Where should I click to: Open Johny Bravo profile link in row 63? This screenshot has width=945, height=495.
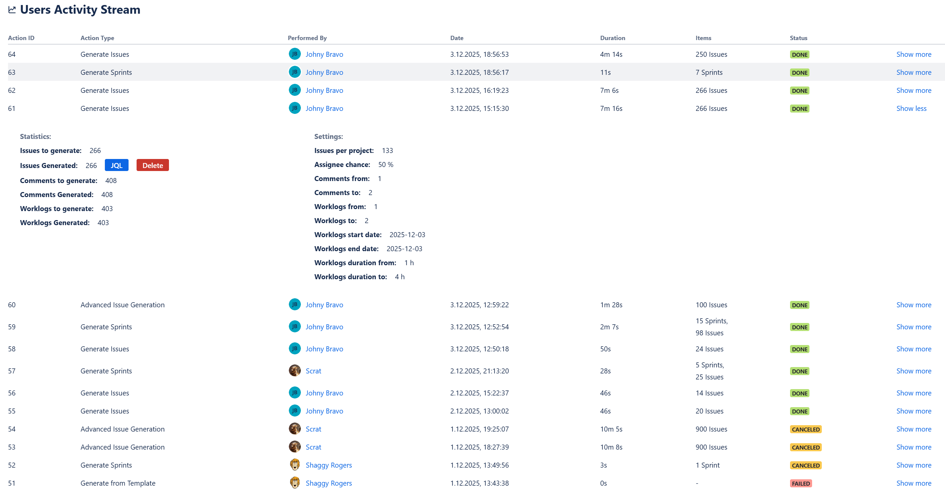pyautogui.click(x=324, y=73)
